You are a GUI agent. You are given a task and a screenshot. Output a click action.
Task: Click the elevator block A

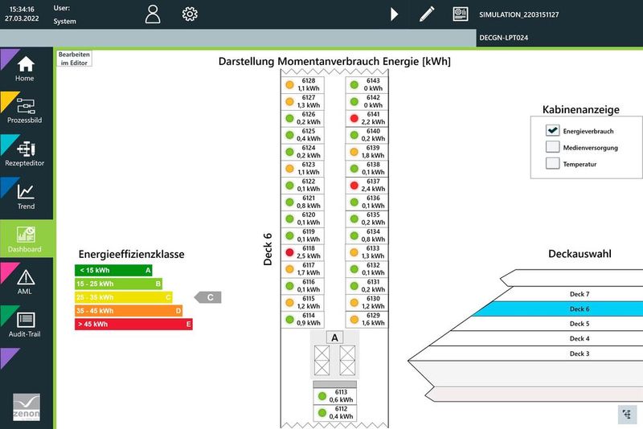pyautogui.click(x=334, y=355)
